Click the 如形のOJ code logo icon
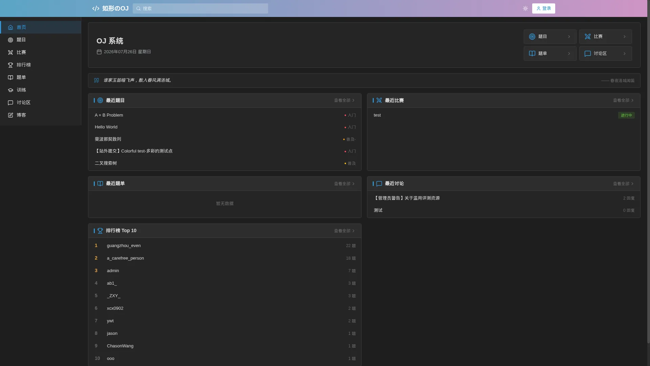The image size is (650, 366). click(96, 8)
